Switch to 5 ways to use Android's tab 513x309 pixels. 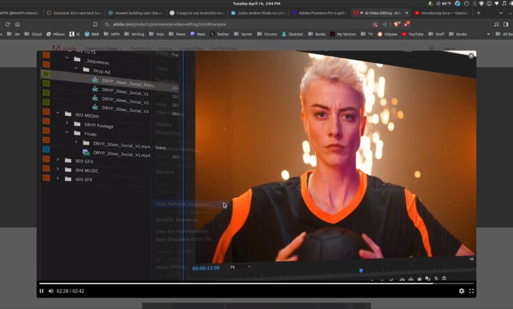coord(197,13)
